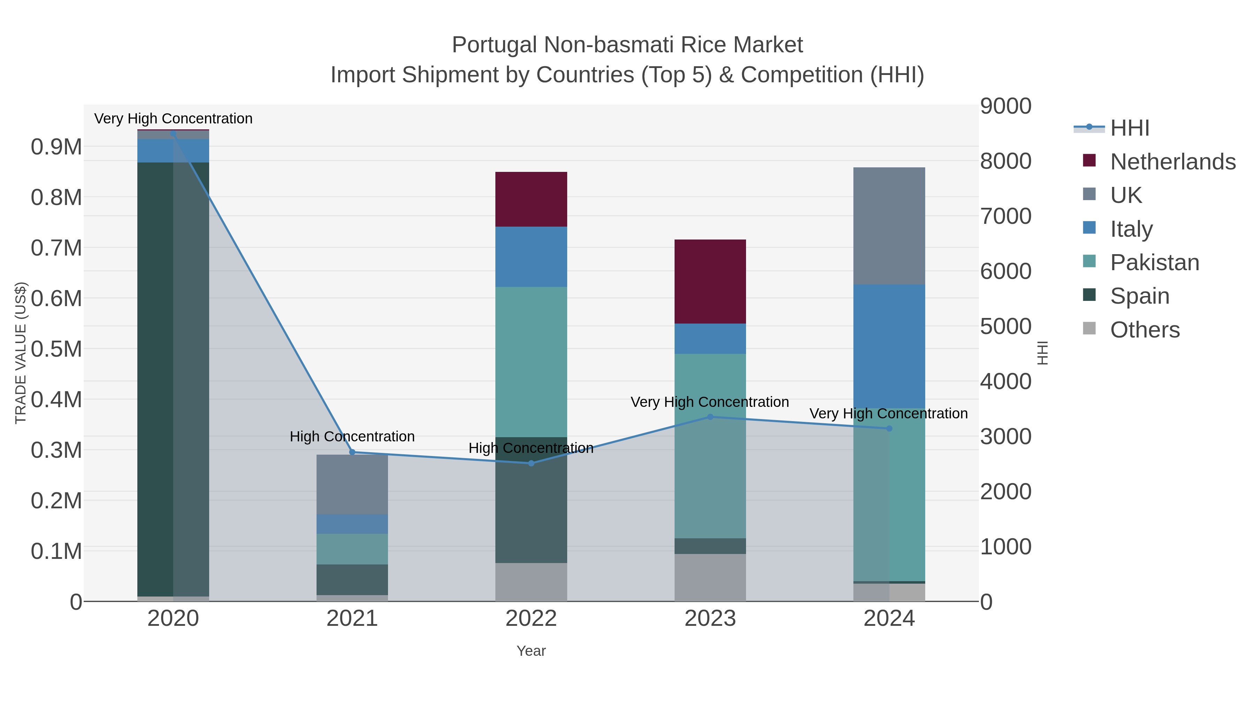Click the 'High Concentration' label at 2022
The image size is (1255, 706).
531,448
